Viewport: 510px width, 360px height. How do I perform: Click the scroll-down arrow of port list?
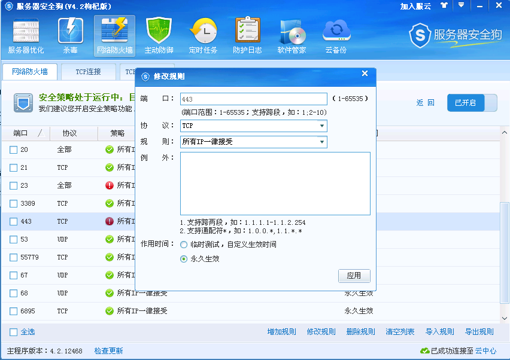[505, 318]
